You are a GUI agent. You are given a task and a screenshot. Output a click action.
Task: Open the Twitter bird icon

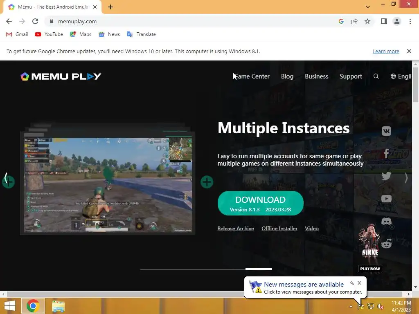coord(386,176)
